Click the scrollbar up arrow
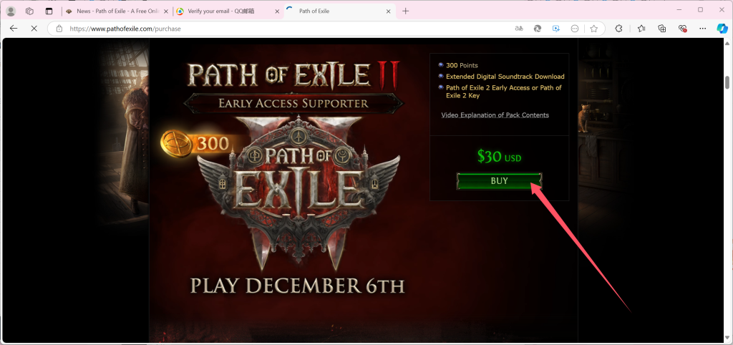 (x=727, y=42)
